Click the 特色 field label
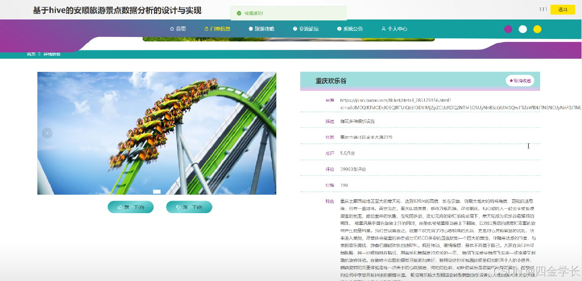The image size is (582, 281). (x=330, y=202)
